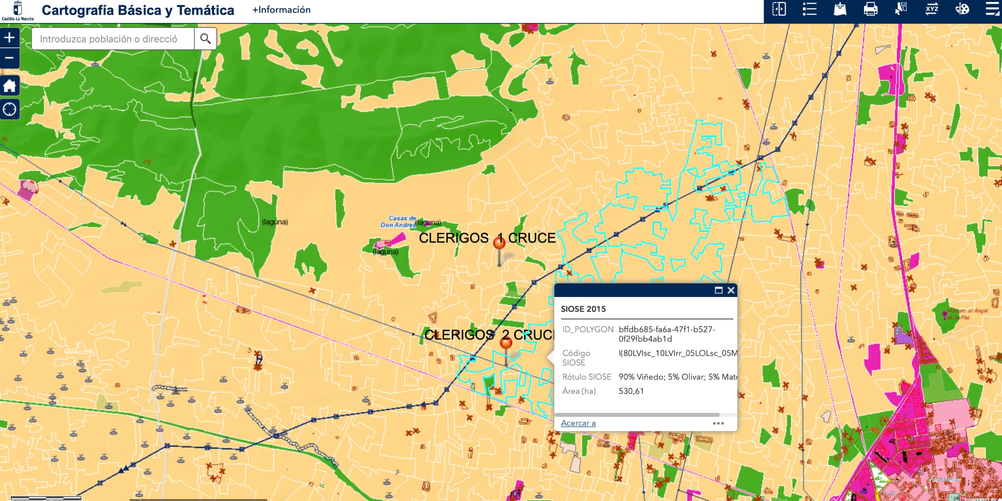The width and height of the screenshot is (1002, 501).
Task: Click the address search input field
Action: (x=113, y=39)
